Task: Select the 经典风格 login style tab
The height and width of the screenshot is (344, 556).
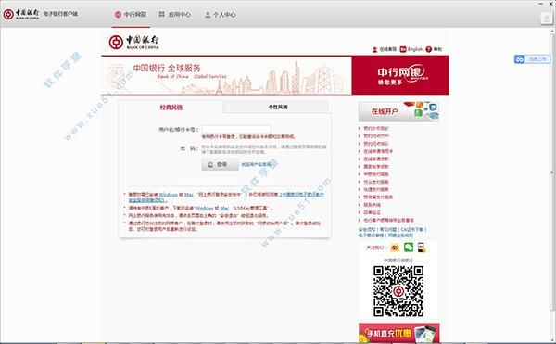Action: click(x=171, y=108)
